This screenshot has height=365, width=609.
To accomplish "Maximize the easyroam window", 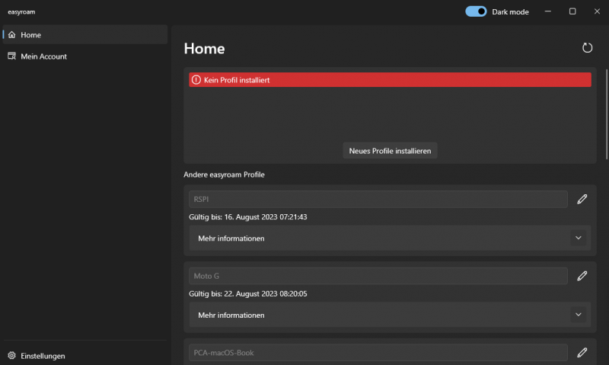I will (x=572, y=11).
